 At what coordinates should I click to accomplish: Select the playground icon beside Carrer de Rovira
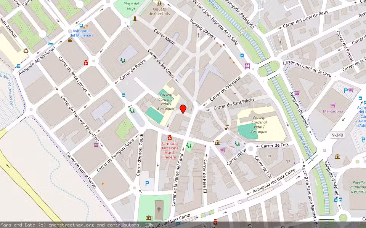point(123,60)
